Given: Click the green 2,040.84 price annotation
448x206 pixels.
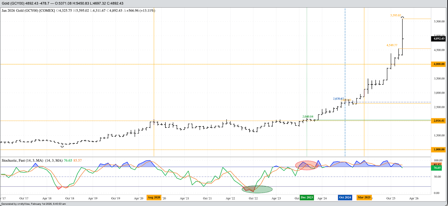Looking at the screenshot, I should click(308, 116).
